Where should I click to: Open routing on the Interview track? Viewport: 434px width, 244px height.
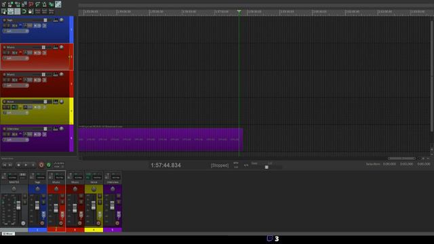click(56, 129)
